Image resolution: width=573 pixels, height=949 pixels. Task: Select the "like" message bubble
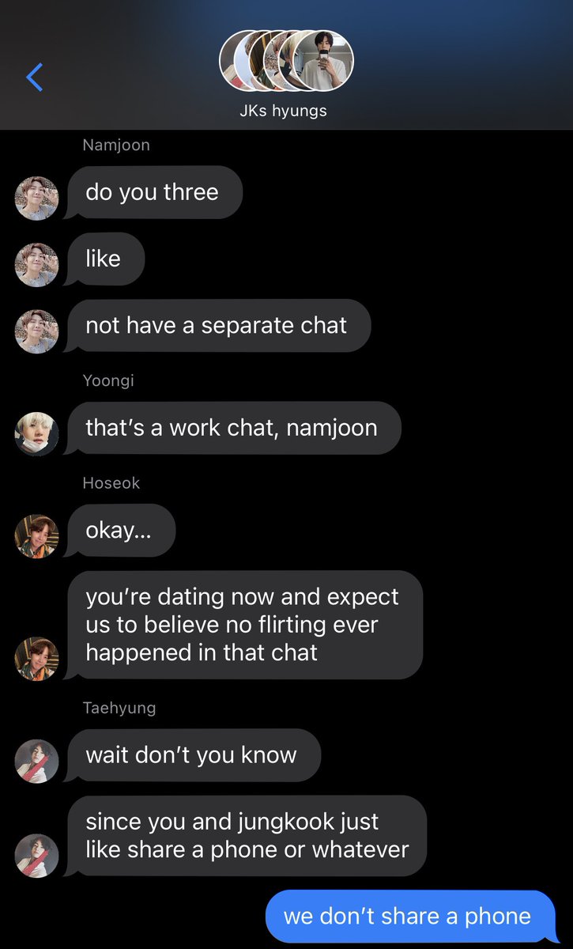(x=104, y=259)
